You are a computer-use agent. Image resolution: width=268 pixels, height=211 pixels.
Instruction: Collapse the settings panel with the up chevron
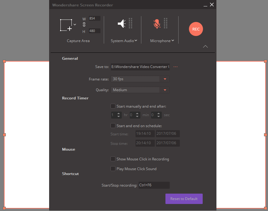point(205,46)
